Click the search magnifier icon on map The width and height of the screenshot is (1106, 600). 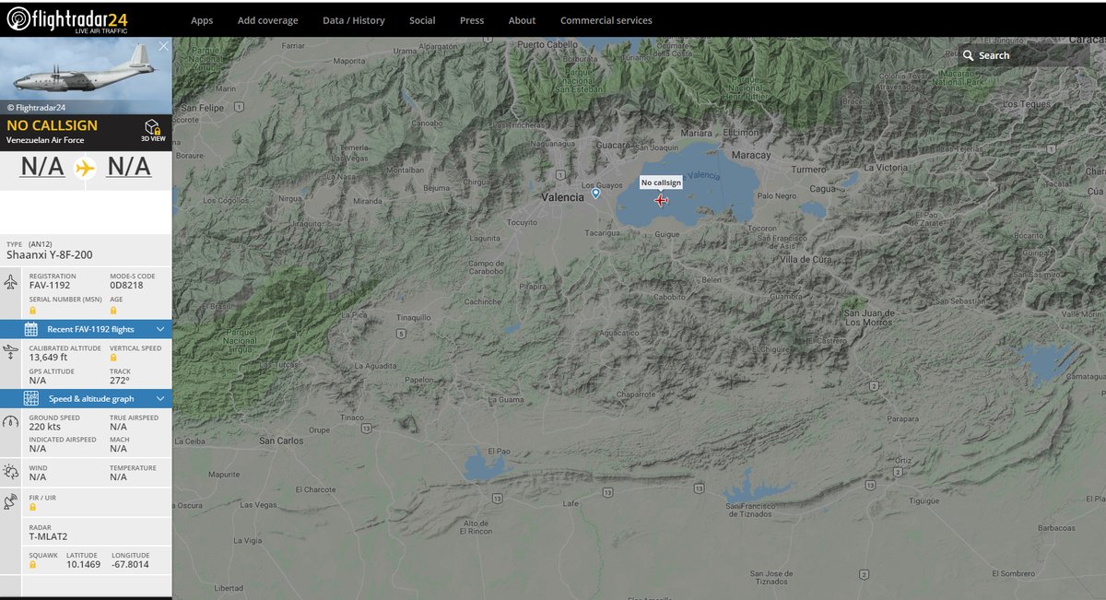point(968,55)
